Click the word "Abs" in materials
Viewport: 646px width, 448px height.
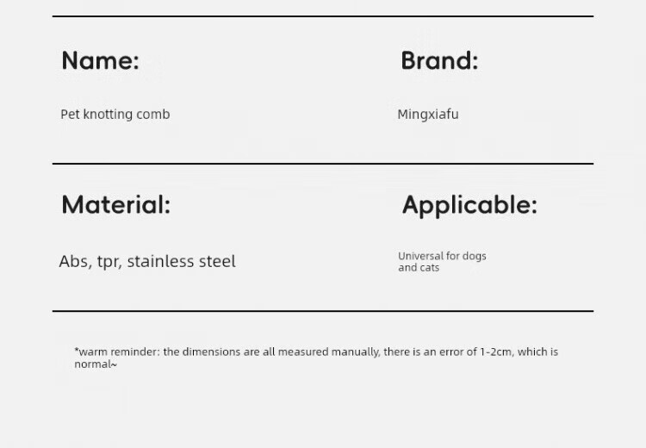click(x=73, y=262)
